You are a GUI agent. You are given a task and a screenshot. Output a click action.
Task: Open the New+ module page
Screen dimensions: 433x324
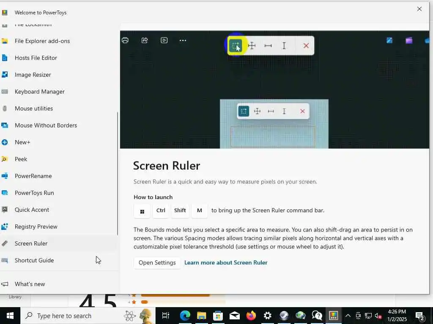coord(58,142)
